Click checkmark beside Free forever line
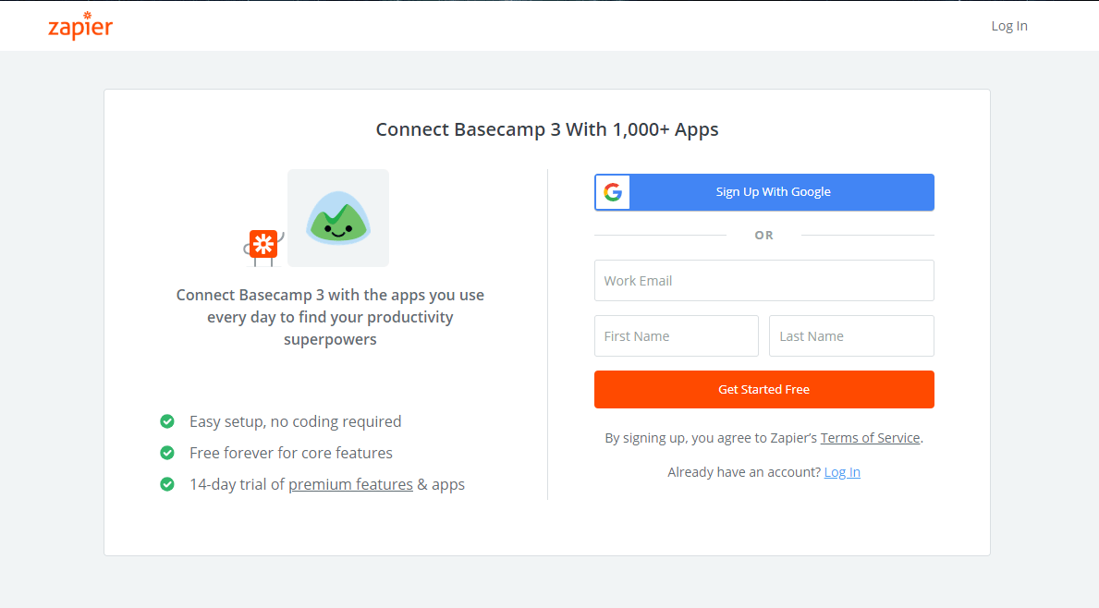1099x608 pixels. pos(166,453)
